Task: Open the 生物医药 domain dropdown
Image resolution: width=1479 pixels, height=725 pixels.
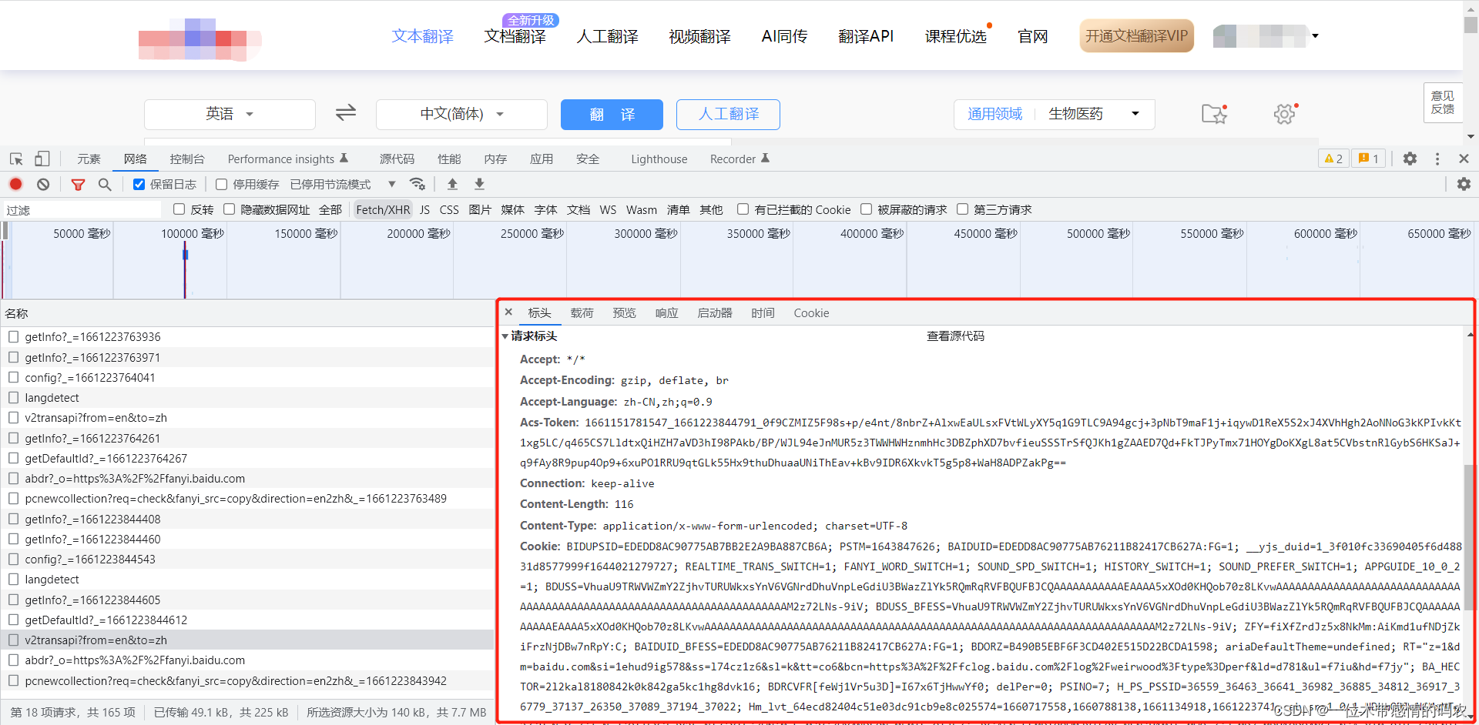Action: pos(1094,114)
